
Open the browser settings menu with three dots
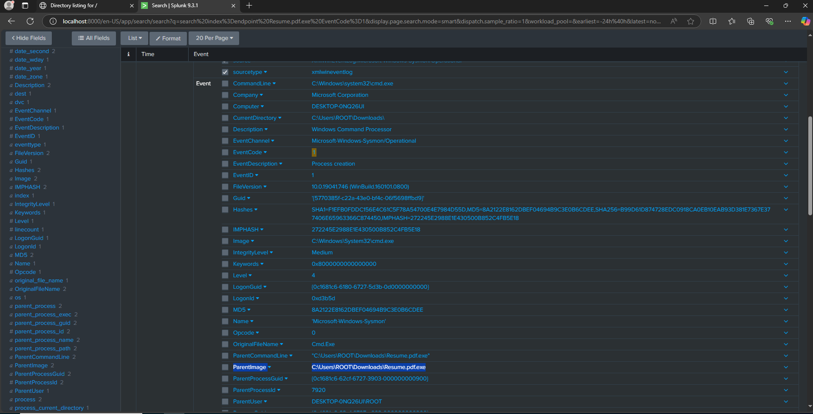point(788,21)
